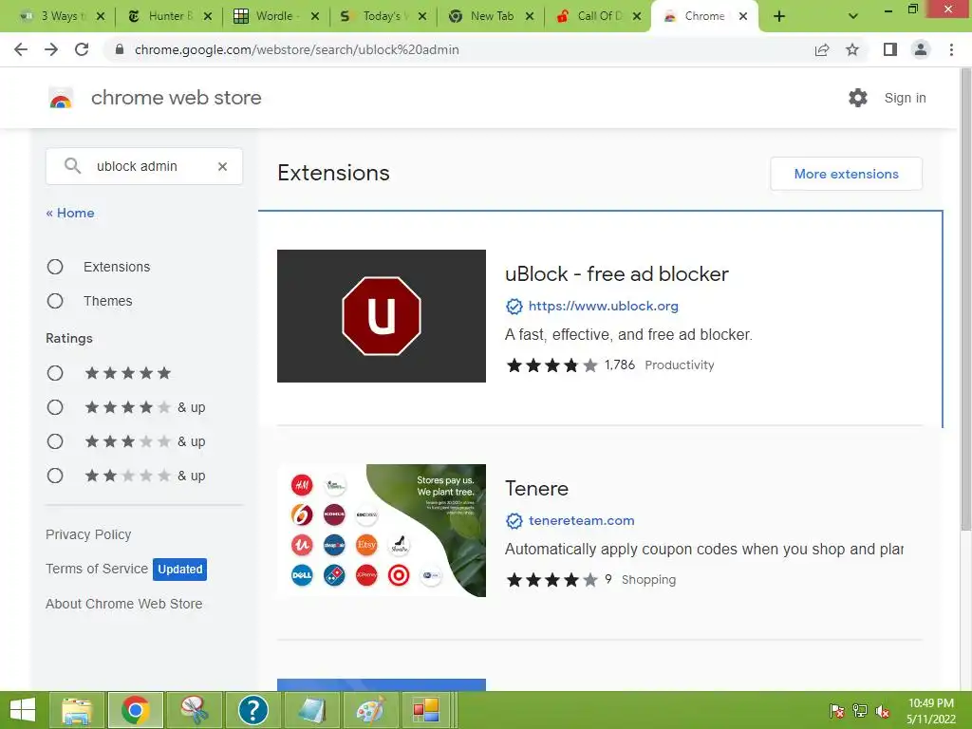Open Action Center flag icon
This screenshot has width=972, height=729.
coord(836,711)
